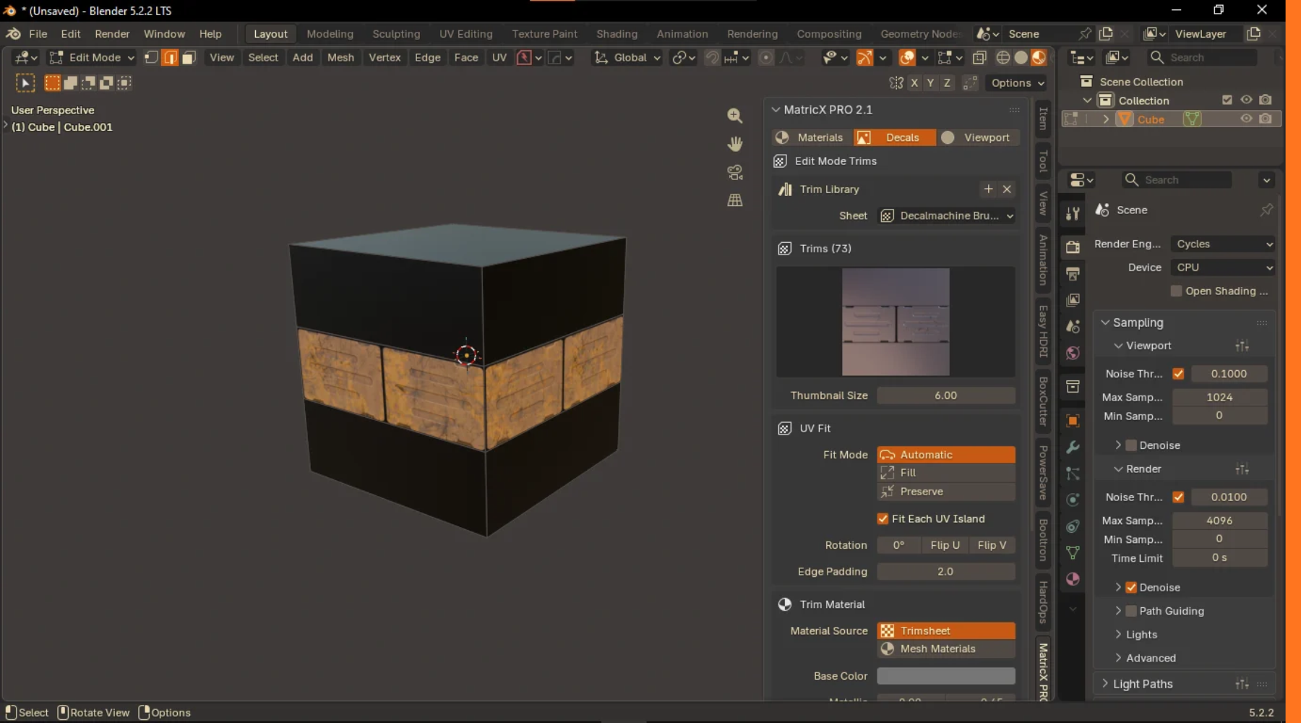Image resolution: width=1301 pixels, height=723 pixels.
Task: Disable the Render Denoise checkbox
Action: (x=1131, y=588)
